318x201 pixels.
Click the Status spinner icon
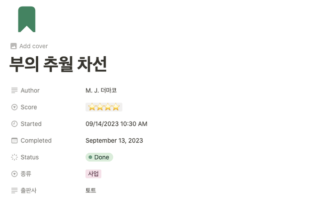click(x=14, y=157)
